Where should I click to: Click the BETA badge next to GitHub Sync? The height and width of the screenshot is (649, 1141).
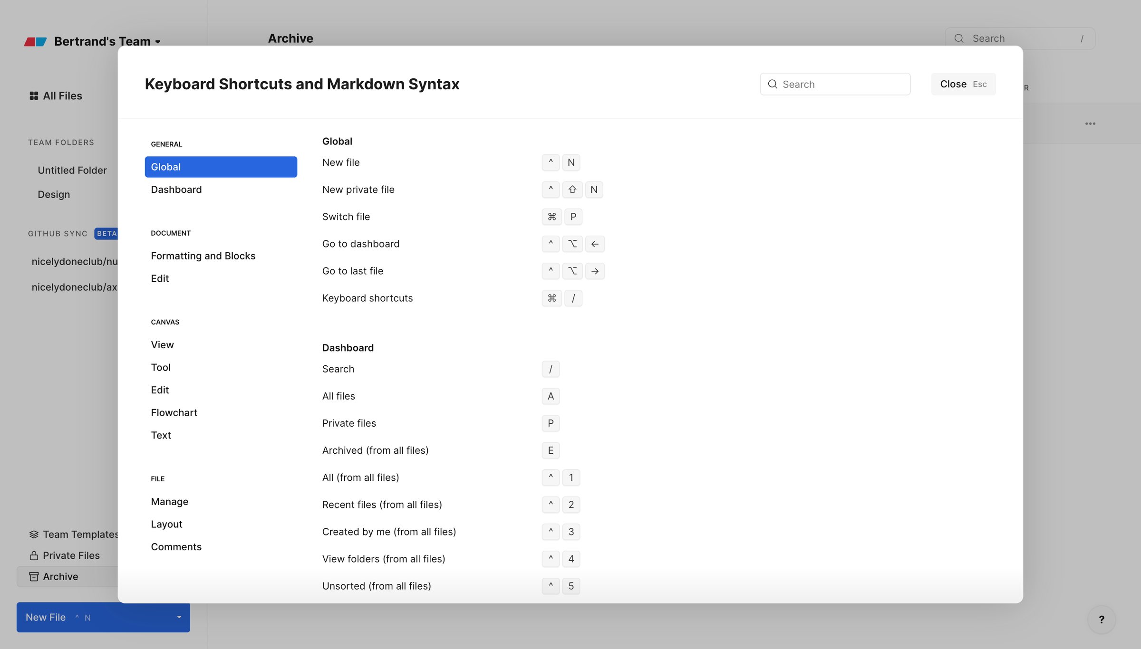pyautogui.click(x=106, y=233)
